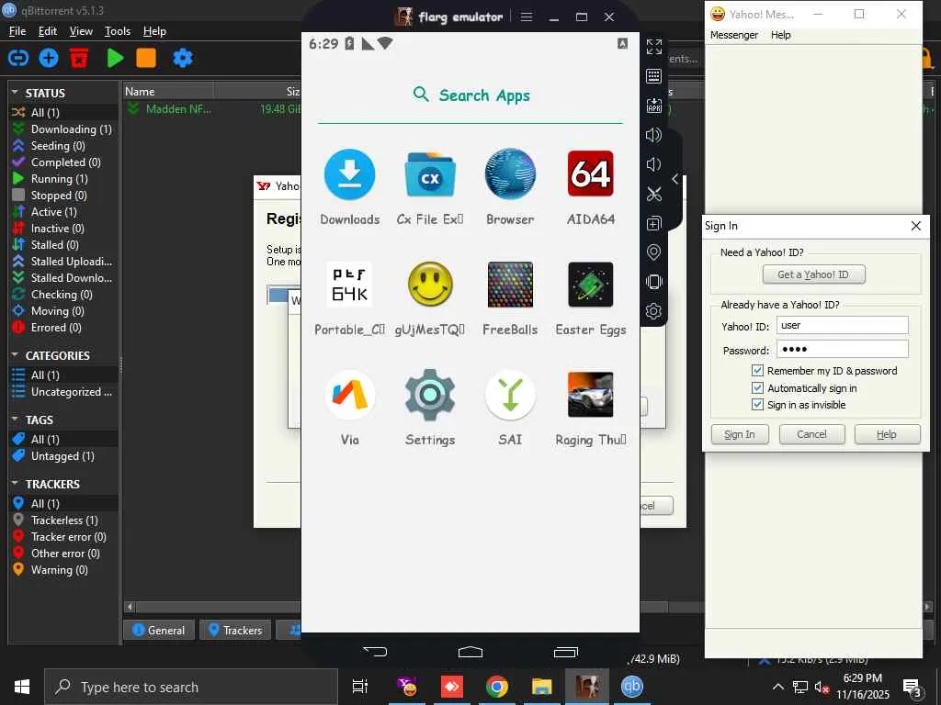Click emulator scissors screenshot icon

(x=654, y=194)
